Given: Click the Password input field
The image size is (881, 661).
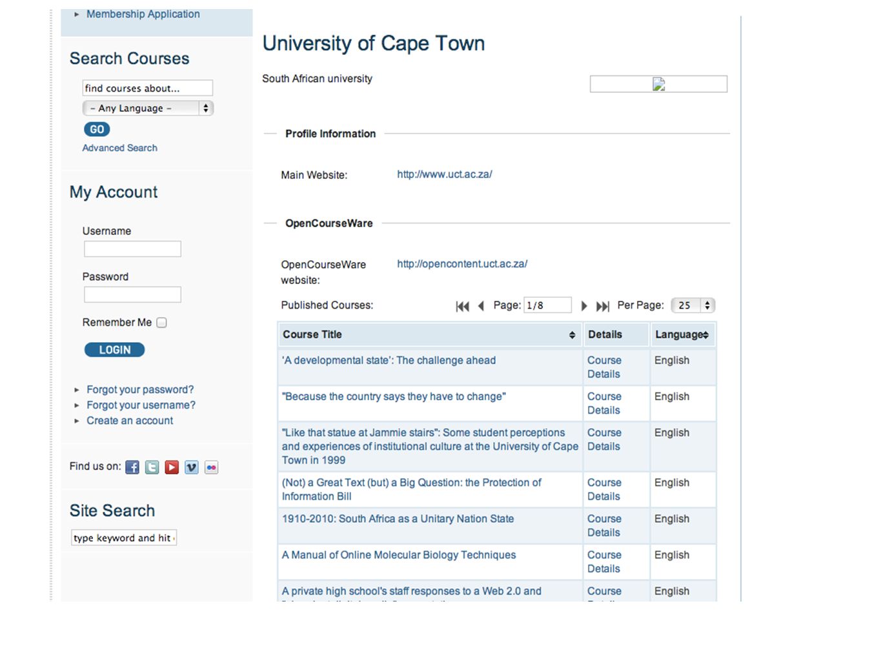Looking at the screenshot, I should [132, 294].
